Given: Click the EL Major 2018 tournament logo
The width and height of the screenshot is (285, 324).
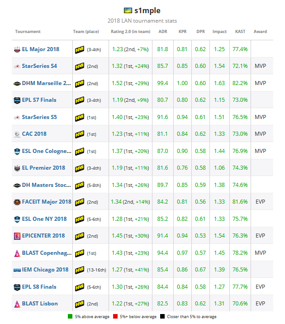Looking at the screenshot, I should click(17, 49).
